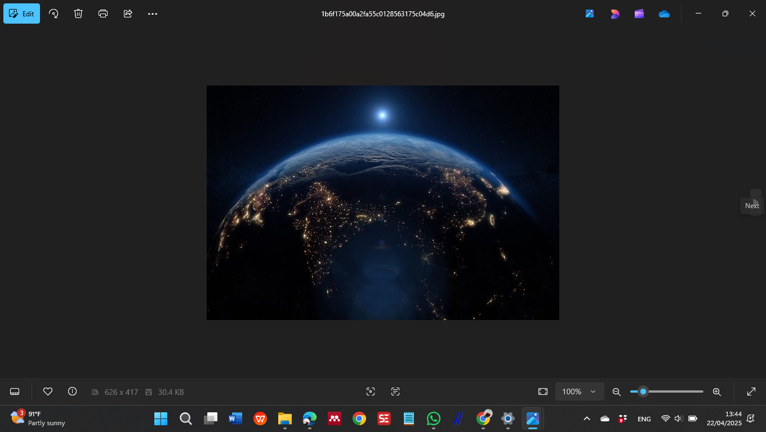Print the photo using the printer icon

pyautogui.click(x=103, y=13)
